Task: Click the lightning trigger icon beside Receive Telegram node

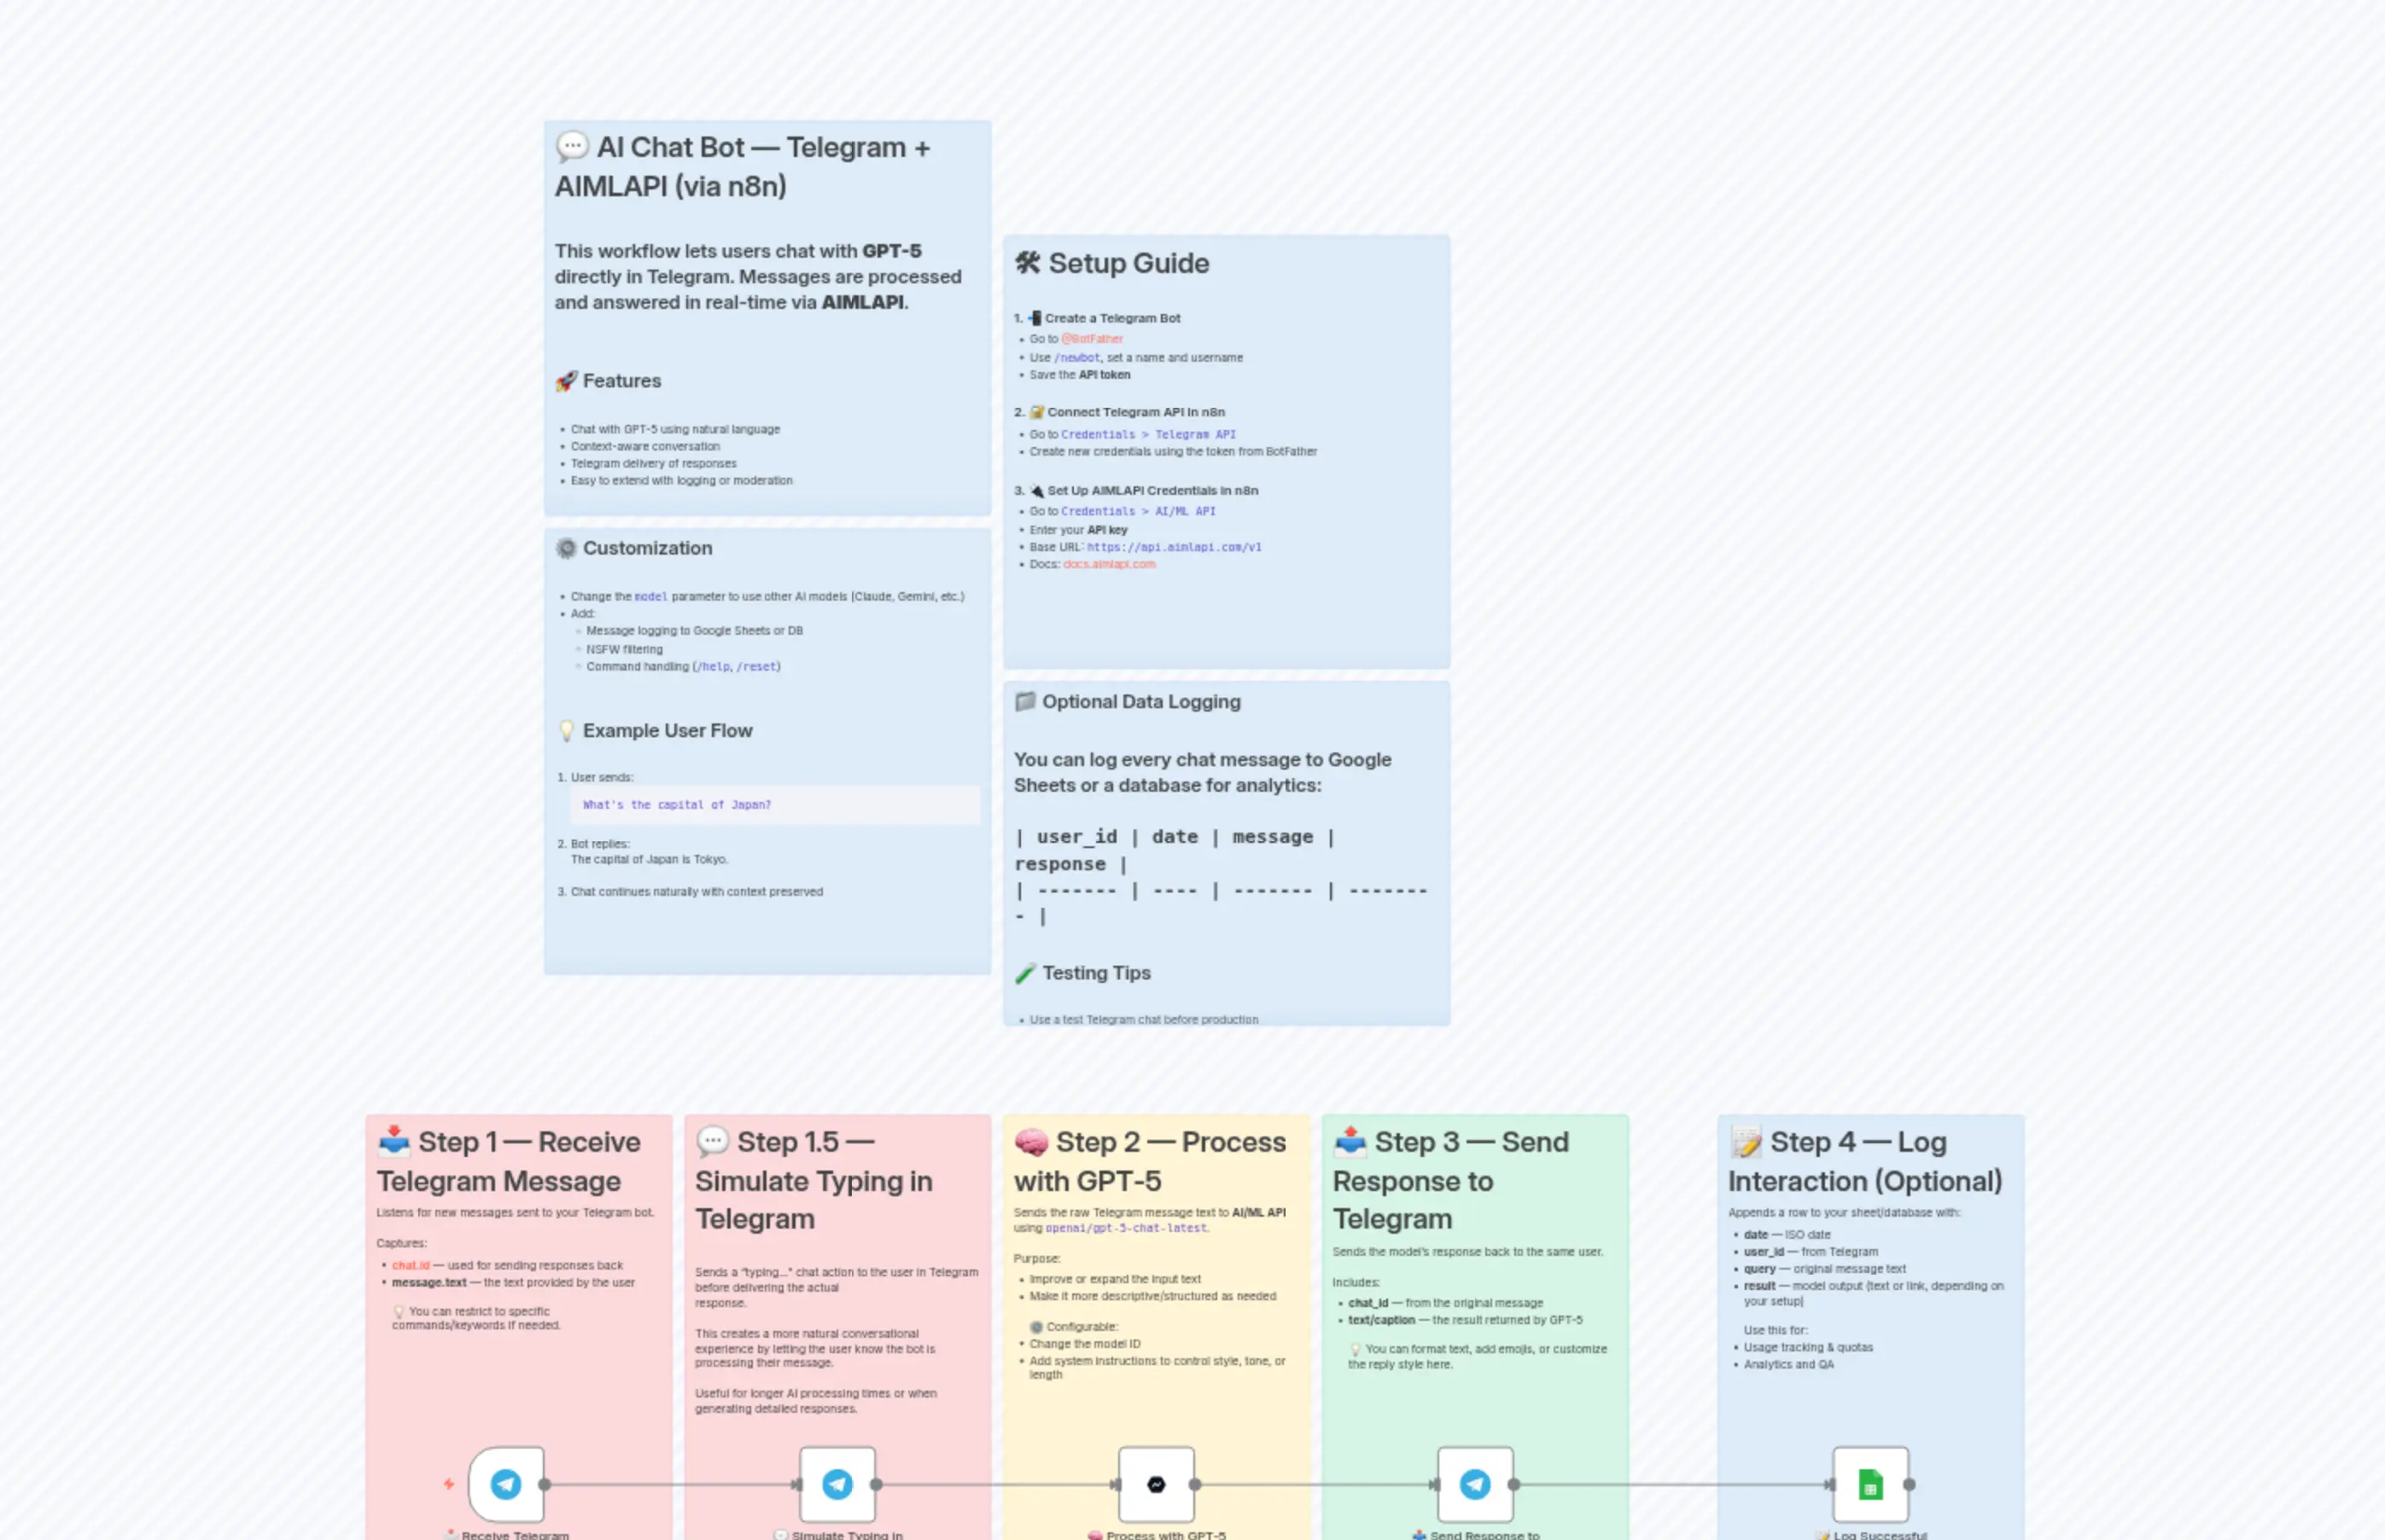Action: pos(448,1484)
